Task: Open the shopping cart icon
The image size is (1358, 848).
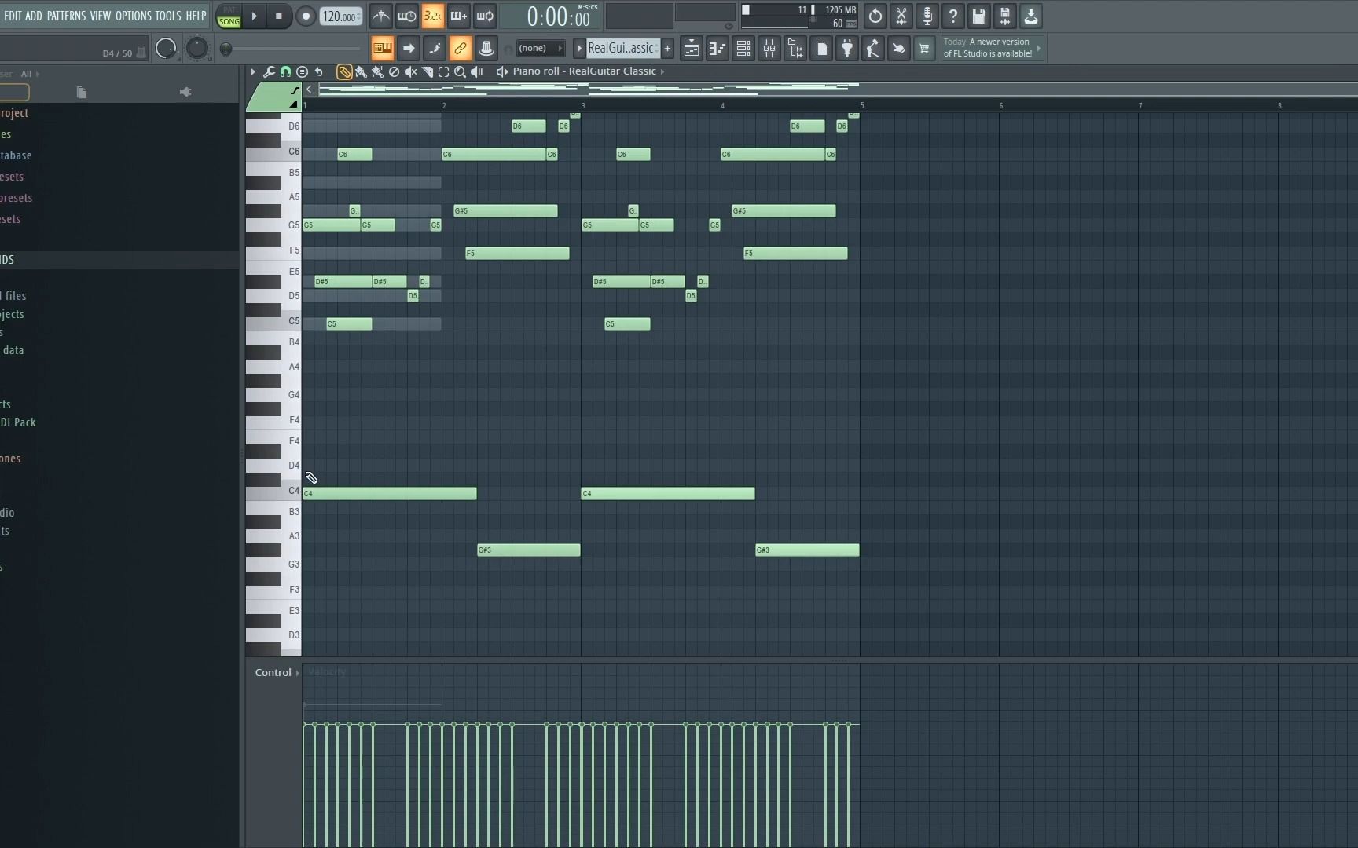Action: click(925, 49)
